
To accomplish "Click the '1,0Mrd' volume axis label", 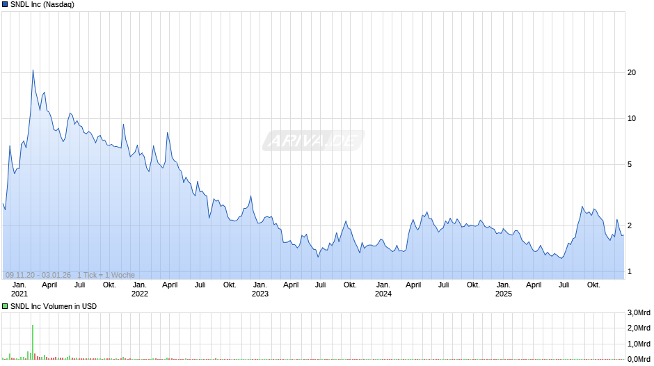I will tap(639, 344).
